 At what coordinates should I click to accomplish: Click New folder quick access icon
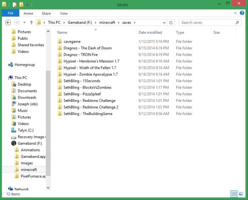(x=21, y=5)
